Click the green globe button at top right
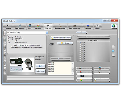 (x=114, y=26)
